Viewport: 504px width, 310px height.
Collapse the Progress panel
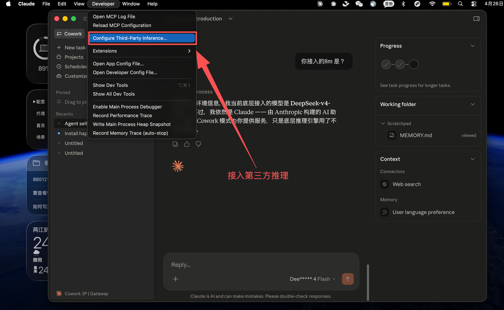coord(473,46)
